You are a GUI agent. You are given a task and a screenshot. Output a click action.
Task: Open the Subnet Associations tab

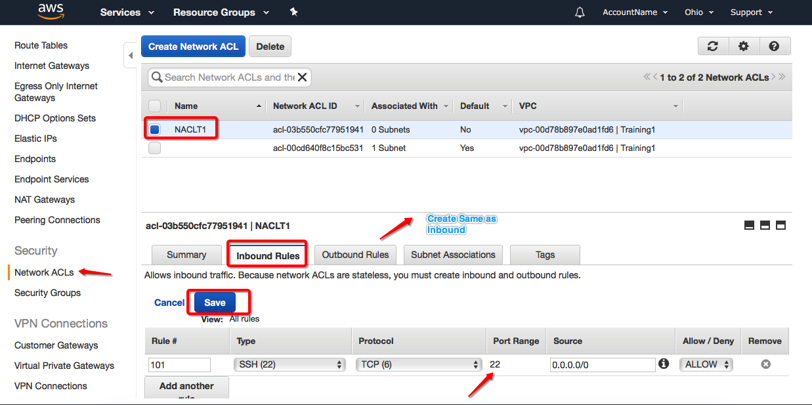[x=453, y=255]
